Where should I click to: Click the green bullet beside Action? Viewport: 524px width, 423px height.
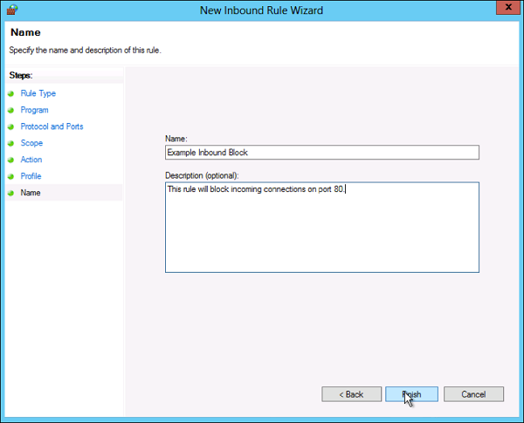click(11, 160)
